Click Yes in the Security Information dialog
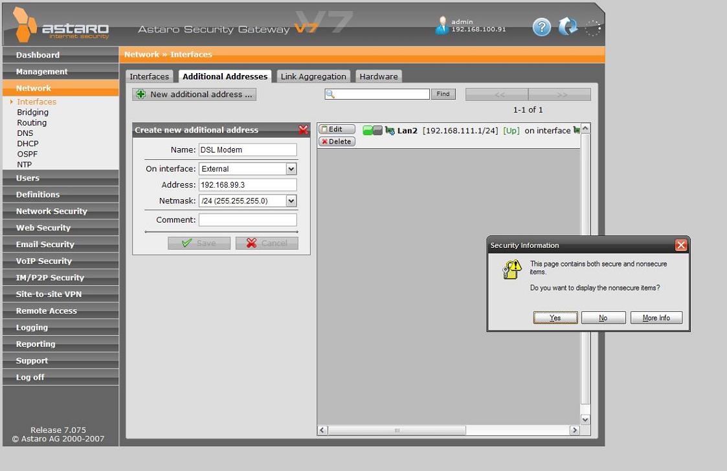This screenshot has height=471, width=727. click(x=555, y=318)
